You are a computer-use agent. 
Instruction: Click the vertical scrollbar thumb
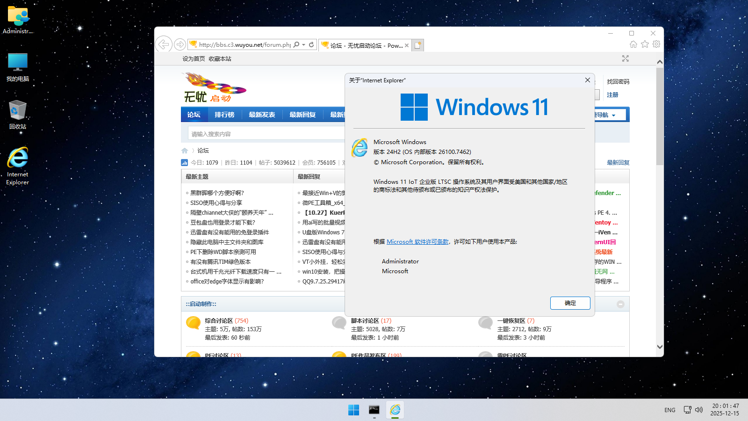(x=660, y=116)
